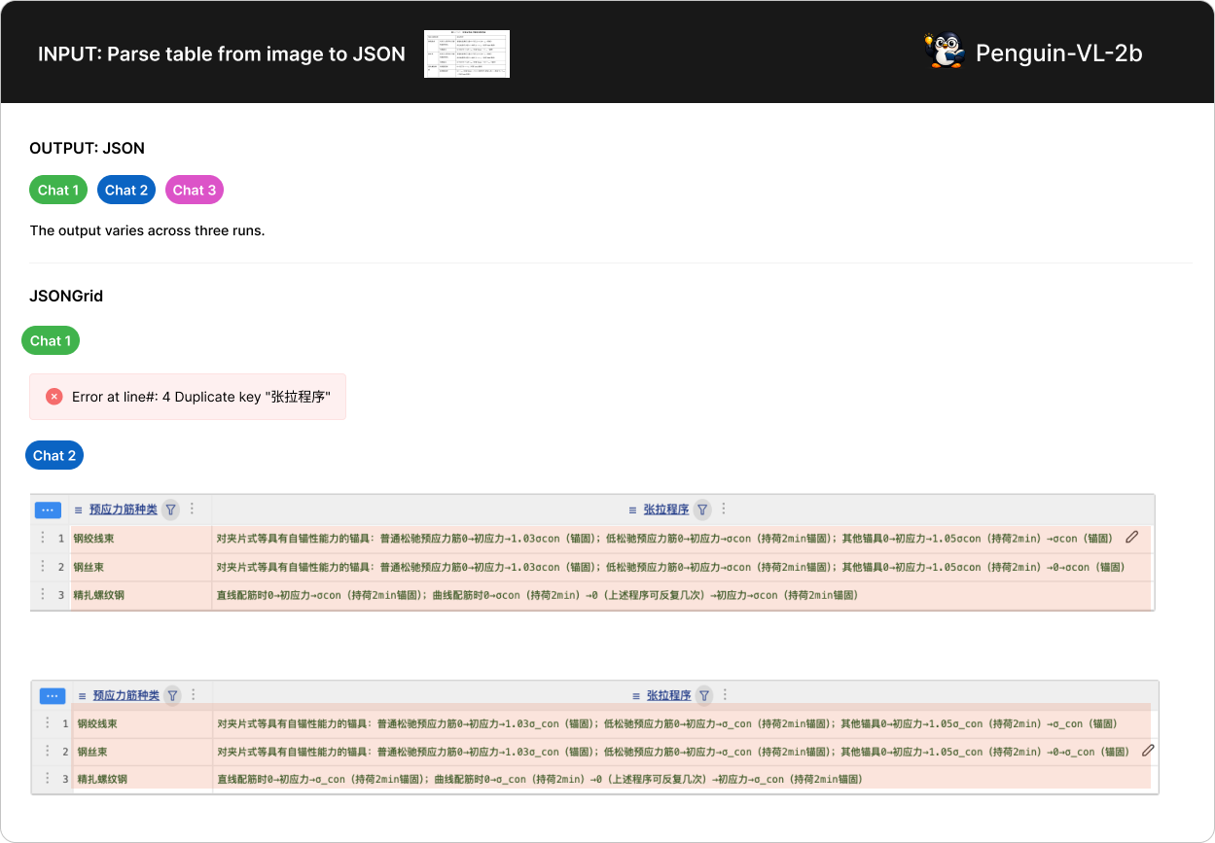Click the Penguin-VL-2b penguin logo

click(943, 53)
